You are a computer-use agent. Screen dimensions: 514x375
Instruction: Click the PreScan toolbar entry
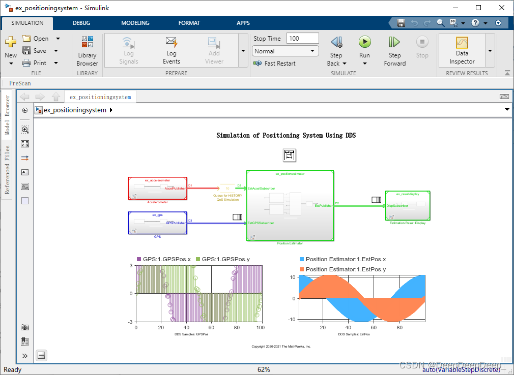(x=20, y=83)
